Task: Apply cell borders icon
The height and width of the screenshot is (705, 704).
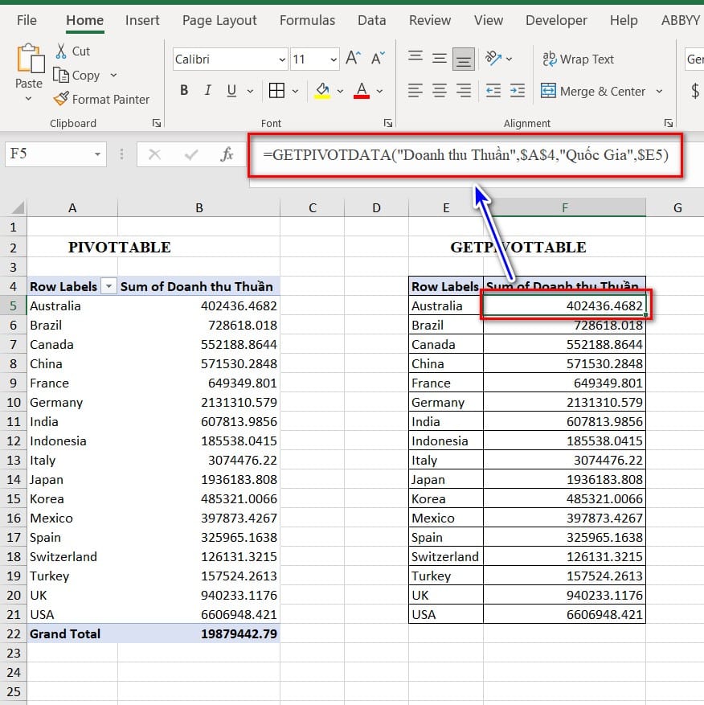Action: pos(276,91)
